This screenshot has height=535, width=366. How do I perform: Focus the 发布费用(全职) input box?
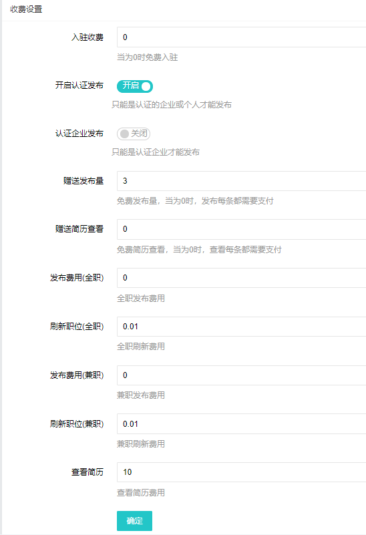coord(242,278)
